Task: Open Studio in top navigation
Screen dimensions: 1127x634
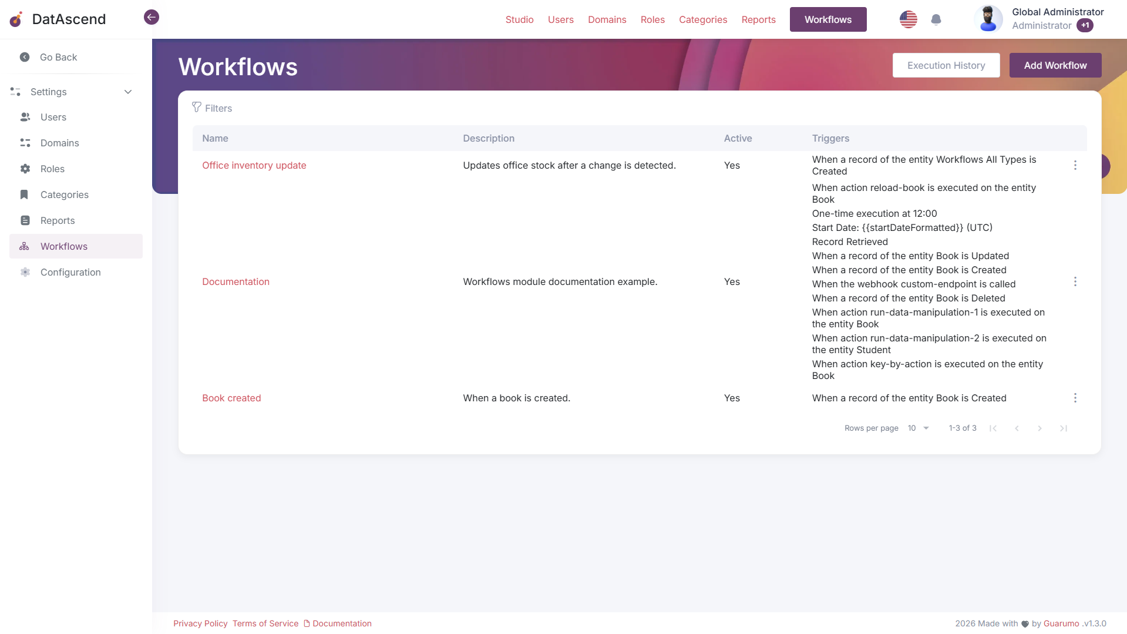Action: [519, 19]
